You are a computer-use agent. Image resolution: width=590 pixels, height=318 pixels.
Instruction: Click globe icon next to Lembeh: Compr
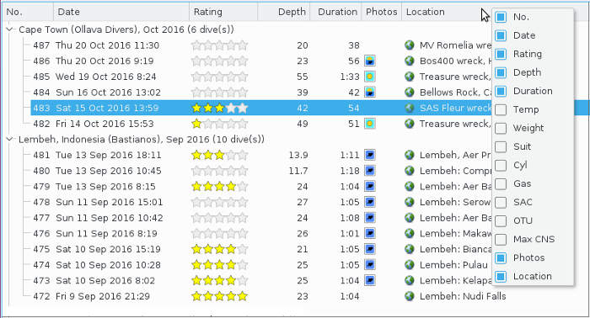(x=410, y=171)
